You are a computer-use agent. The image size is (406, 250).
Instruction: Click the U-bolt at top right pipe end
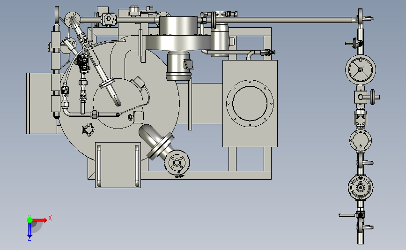(367, 18)
